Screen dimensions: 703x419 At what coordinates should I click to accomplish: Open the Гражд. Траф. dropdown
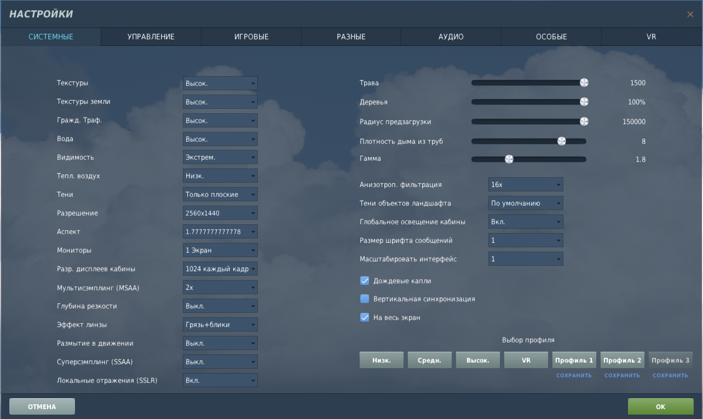[220, 120]
